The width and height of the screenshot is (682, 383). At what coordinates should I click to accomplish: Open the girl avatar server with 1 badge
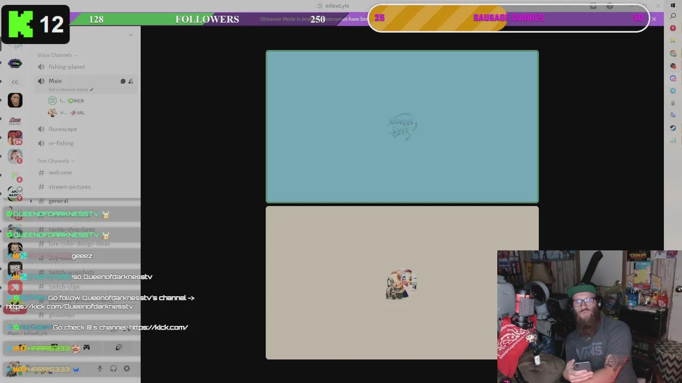15,156
